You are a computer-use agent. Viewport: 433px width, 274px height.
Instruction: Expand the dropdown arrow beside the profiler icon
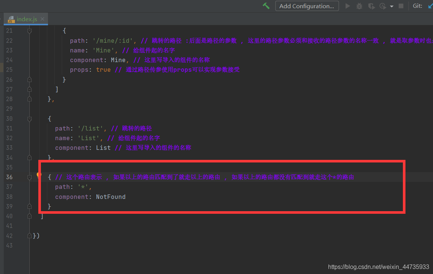392,6
